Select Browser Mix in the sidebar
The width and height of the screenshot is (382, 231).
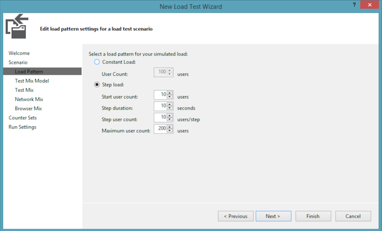[28, 109]
